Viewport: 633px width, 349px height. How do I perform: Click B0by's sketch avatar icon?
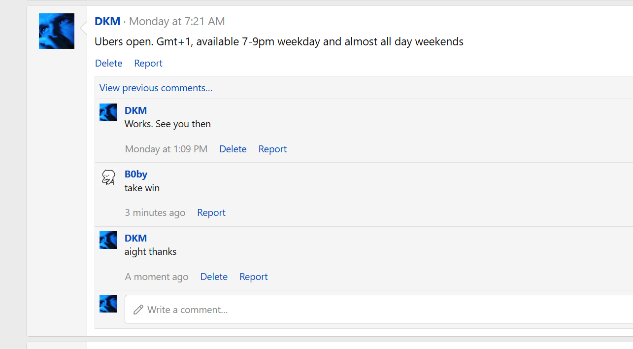point(108,176)
